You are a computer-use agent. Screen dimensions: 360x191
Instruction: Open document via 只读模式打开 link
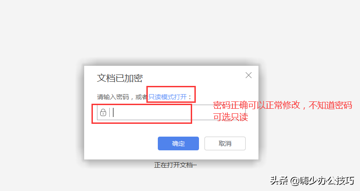point(167,97)
